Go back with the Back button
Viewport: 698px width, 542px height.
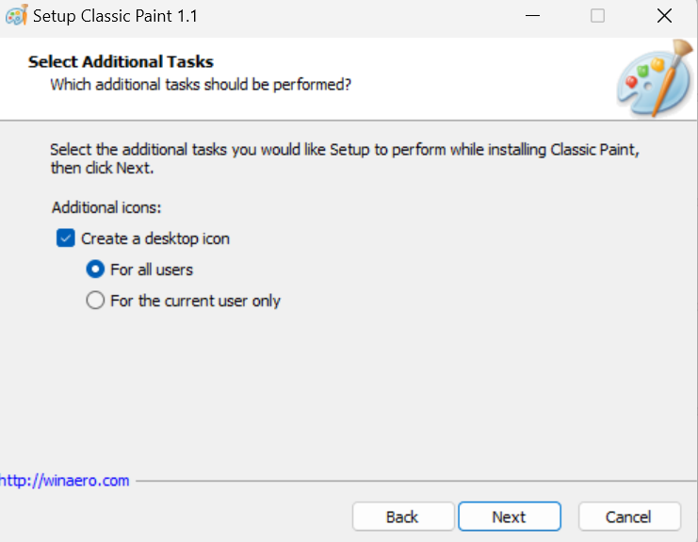pyautogui.click(x=403, y=517)
